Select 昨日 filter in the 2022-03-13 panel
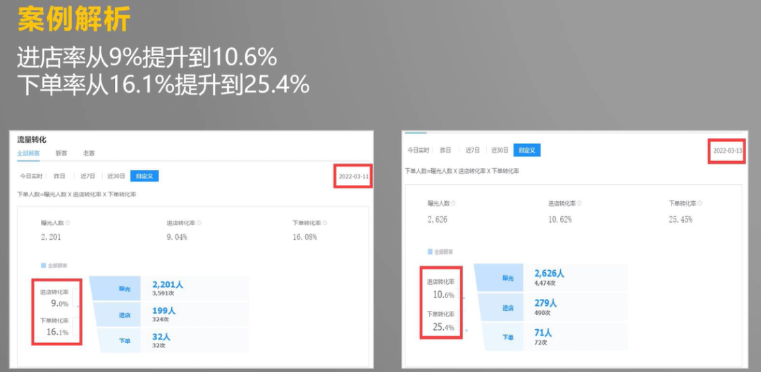Screen dimensions: 761x372 pos(445,150)
